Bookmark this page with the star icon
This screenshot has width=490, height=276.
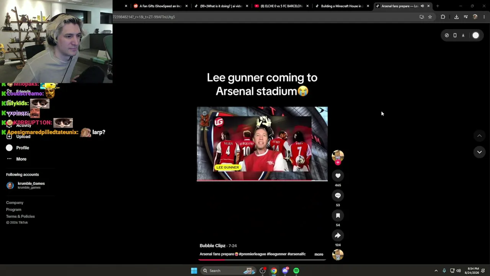coord(430,17)
